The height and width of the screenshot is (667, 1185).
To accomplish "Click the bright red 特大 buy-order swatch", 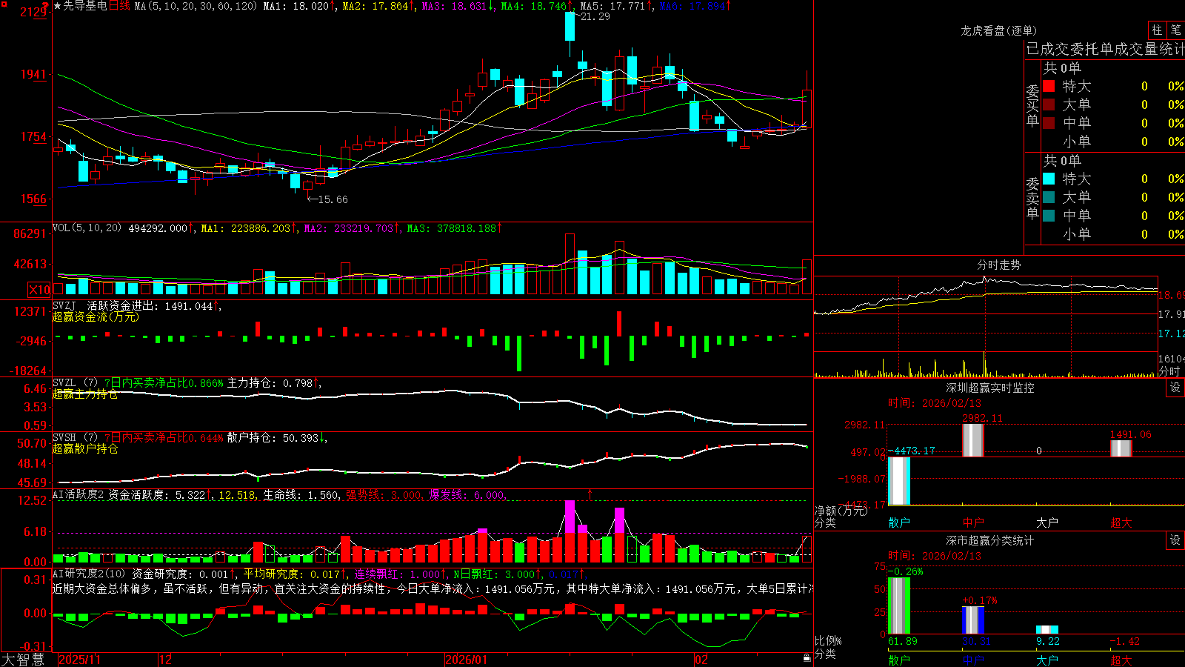I will click(1049, 86).
